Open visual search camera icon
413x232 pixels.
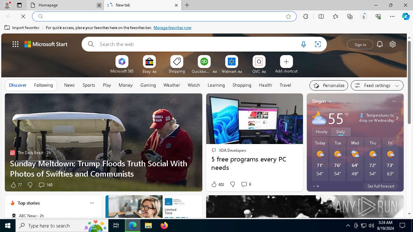point(318,44)
